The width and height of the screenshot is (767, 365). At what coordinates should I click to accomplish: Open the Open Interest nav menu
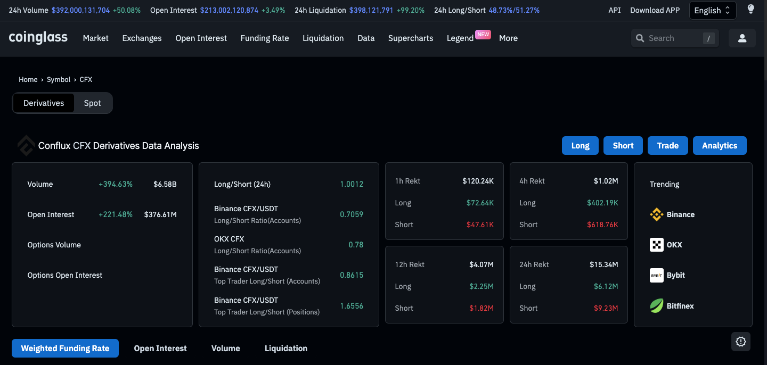pos(201,38)
